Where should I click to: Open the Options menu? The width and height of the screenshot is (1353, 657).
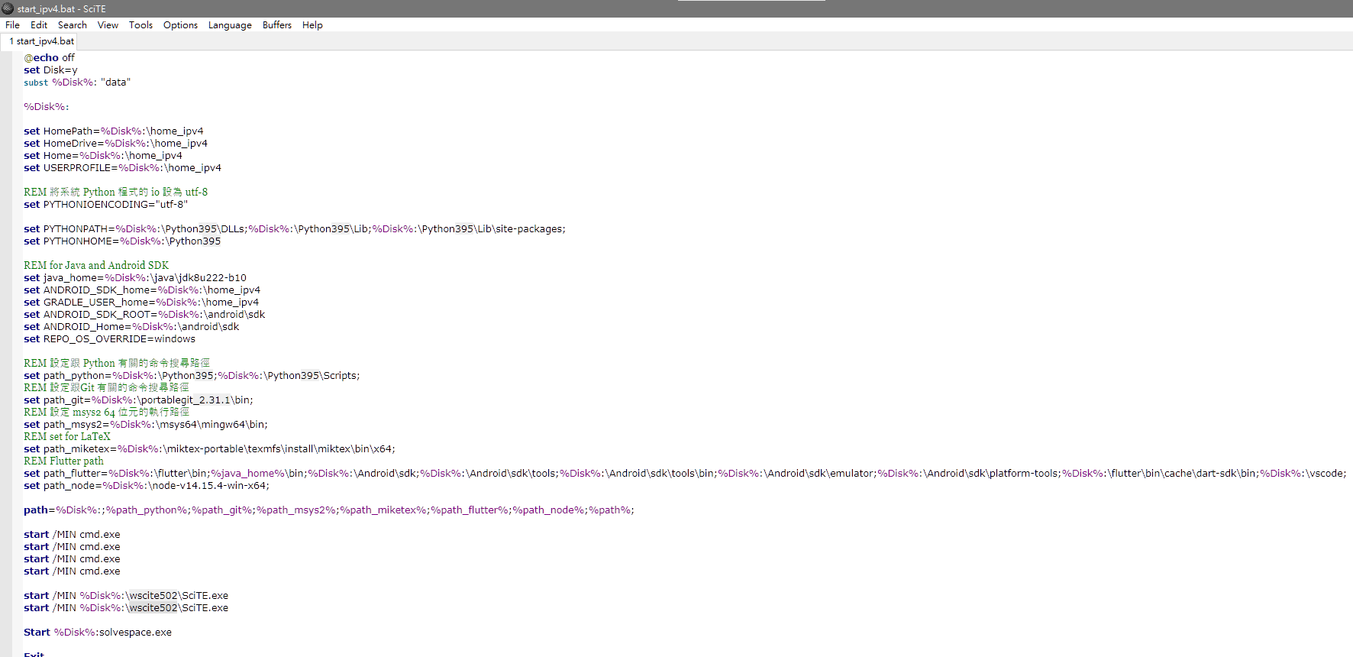(180, 25)
